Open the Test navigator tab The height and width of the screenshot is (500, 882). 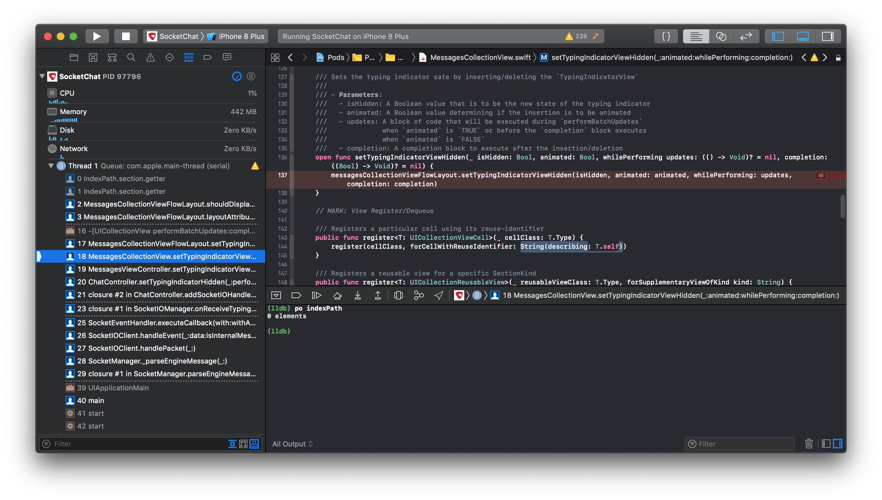point(170,57)
